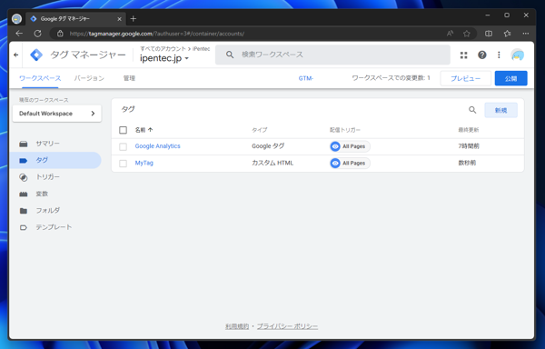Click the すべてのアカウント breadcrumb

click(x=163, y=49)
